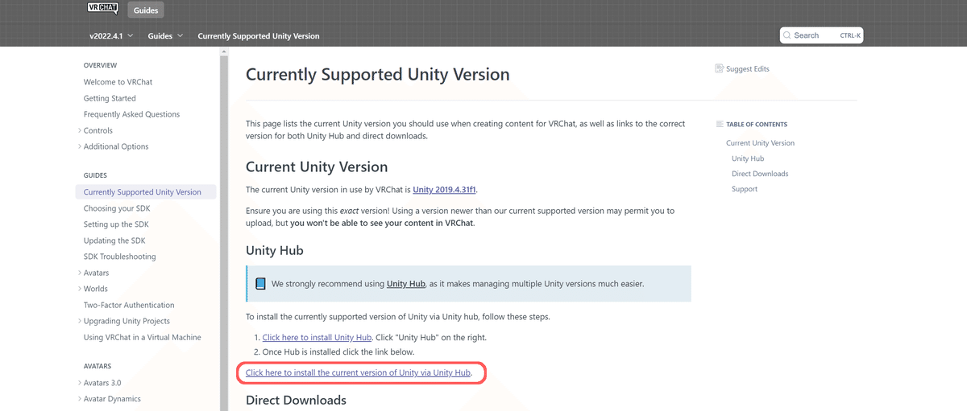Select Currently Supported Unity Version sidebar item
Viewport: 967px width, 411px height.
[145, 192]
